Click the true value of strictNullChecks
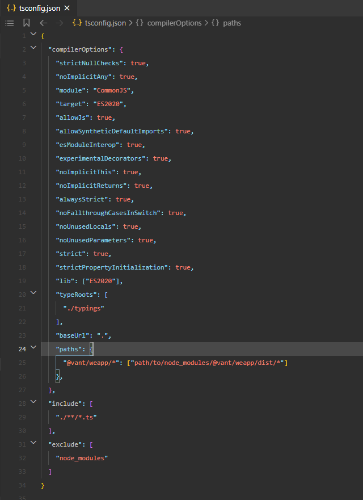Image resolution: width=363 pixels, height=500 pixels. pos(138,63)
